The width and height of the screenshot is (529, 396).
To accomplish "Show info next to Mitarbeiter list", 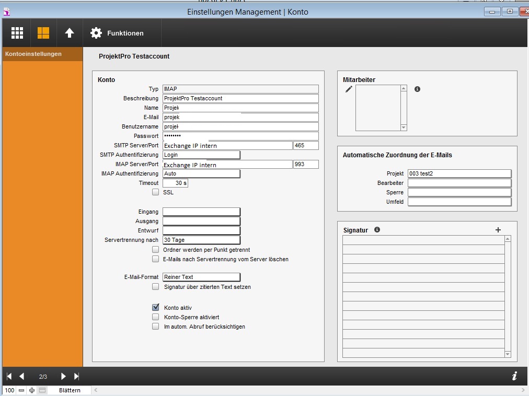I will click(417, 89).
